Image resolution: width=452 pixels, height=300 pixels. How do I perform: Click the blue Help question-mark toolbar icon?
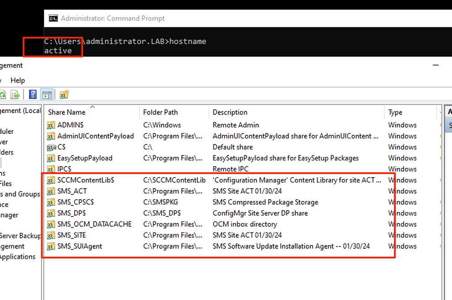[x=33, y=94]
